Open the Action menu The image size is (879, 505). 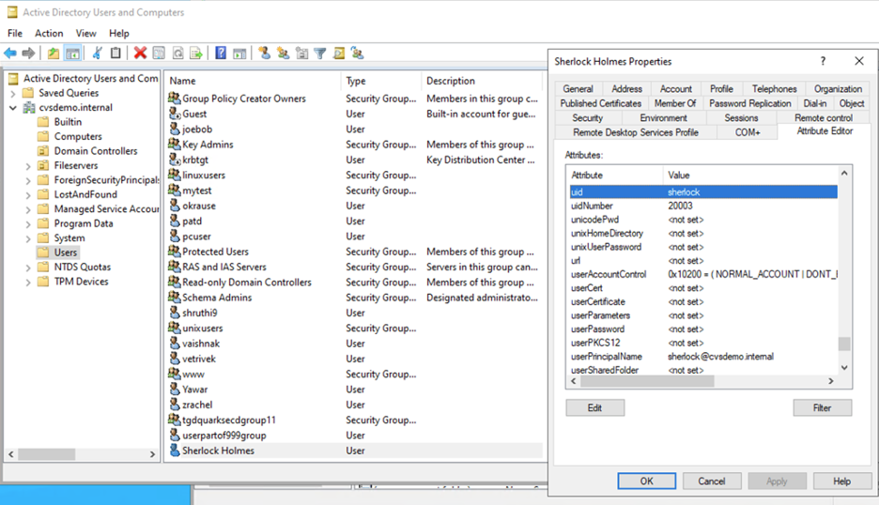[x=49, y=33]
